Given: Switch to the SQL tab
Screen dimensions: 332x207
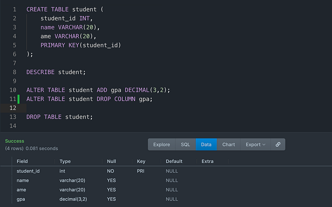Looking at the screenshot, I should click(x=185, y=144).
